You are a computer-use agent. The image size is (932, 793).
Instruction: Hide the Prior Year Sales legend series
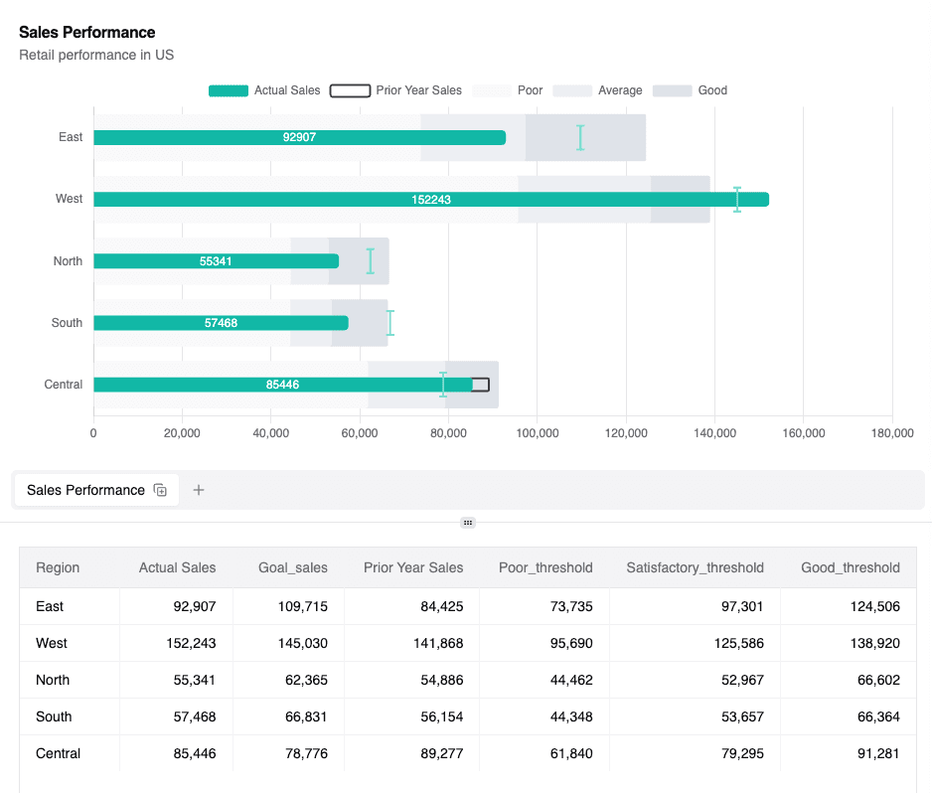click(x=395, y=90)
